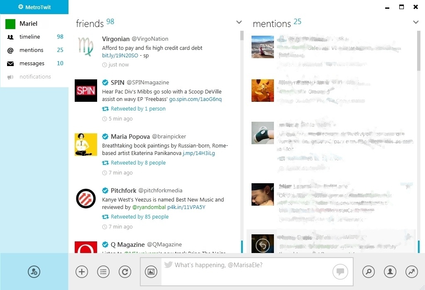The width and height of the screenshot is (425, 290).
Task: Click the notifications speaker icon
Action: [10, 76]
